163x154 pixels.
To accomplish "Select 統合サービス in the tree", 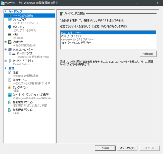I will (19, 80).
